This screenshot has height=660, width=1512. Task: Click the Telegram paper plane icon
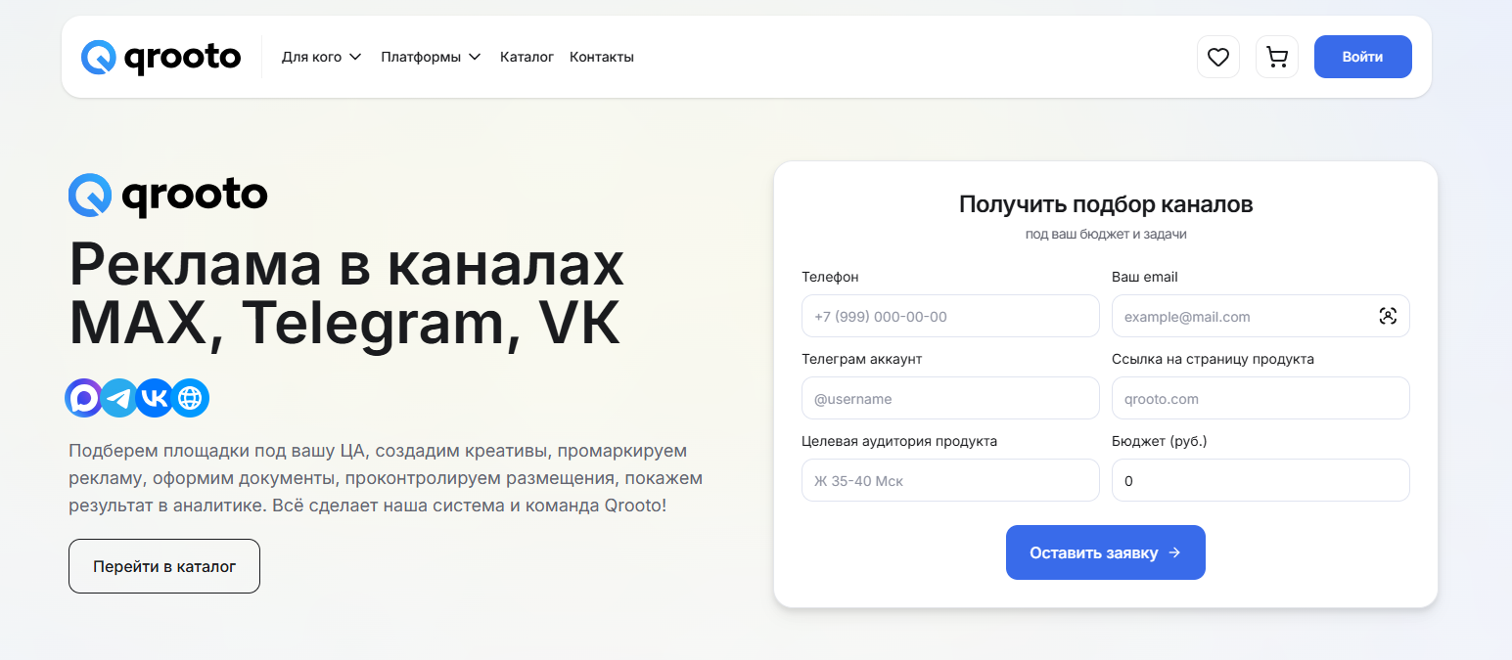pos(119,398)
